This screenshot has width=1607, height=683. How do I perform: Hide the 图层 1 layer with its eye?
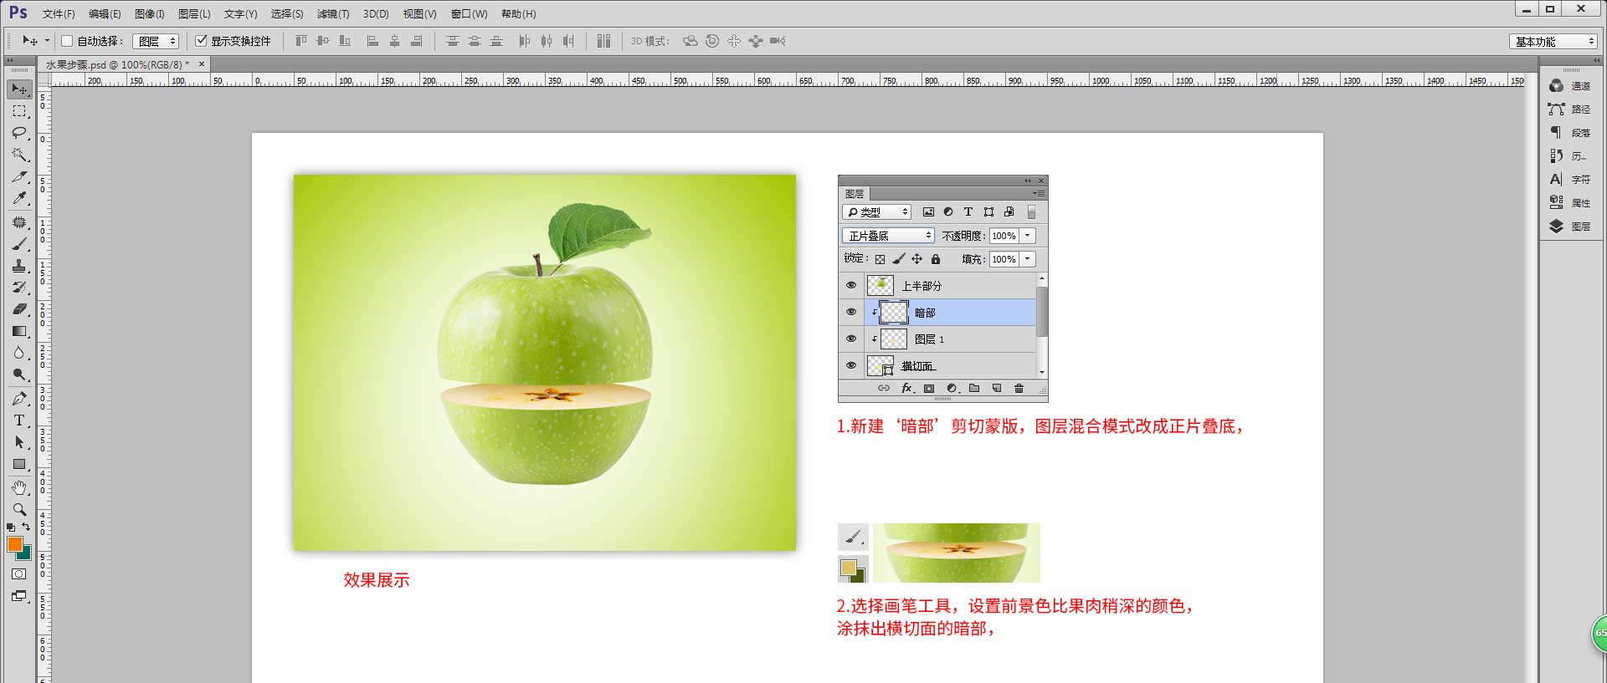coord(851,339)
